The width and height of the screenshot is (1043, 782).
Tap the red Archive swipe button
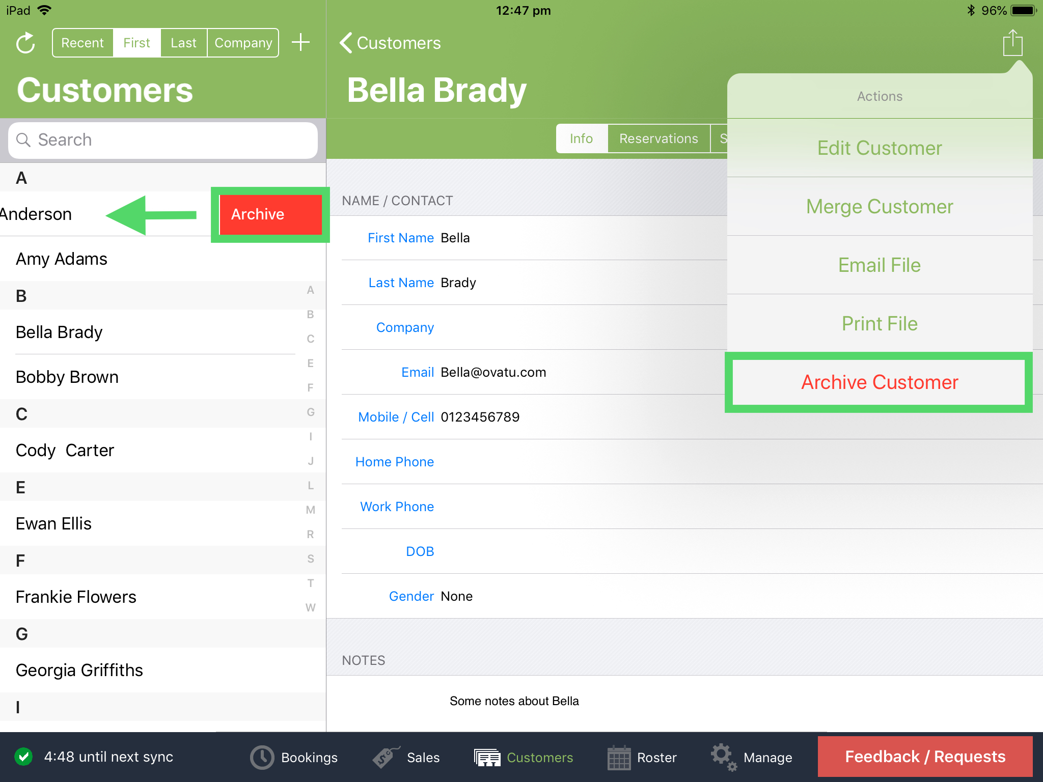point(270,214)
